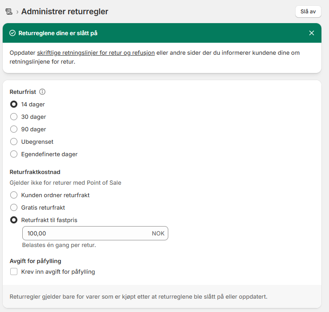Image resolution: width=329 pixels, height=312 pixels.
Task: Select the 30 dager return window
Action: [14, 117]
